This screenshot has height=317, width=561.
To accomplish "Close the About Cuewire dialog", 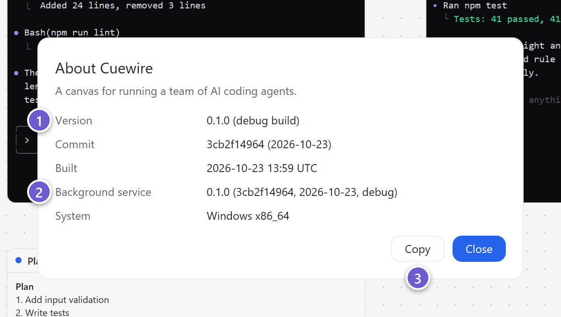I will tap(479, 249).
